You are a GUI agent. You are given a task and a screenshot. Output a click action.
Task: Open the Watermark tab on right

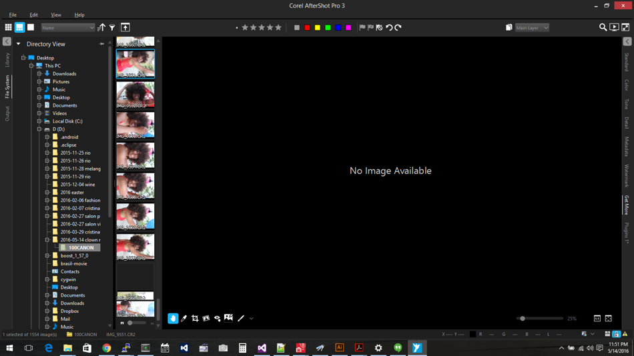click(x=627, y=176)
